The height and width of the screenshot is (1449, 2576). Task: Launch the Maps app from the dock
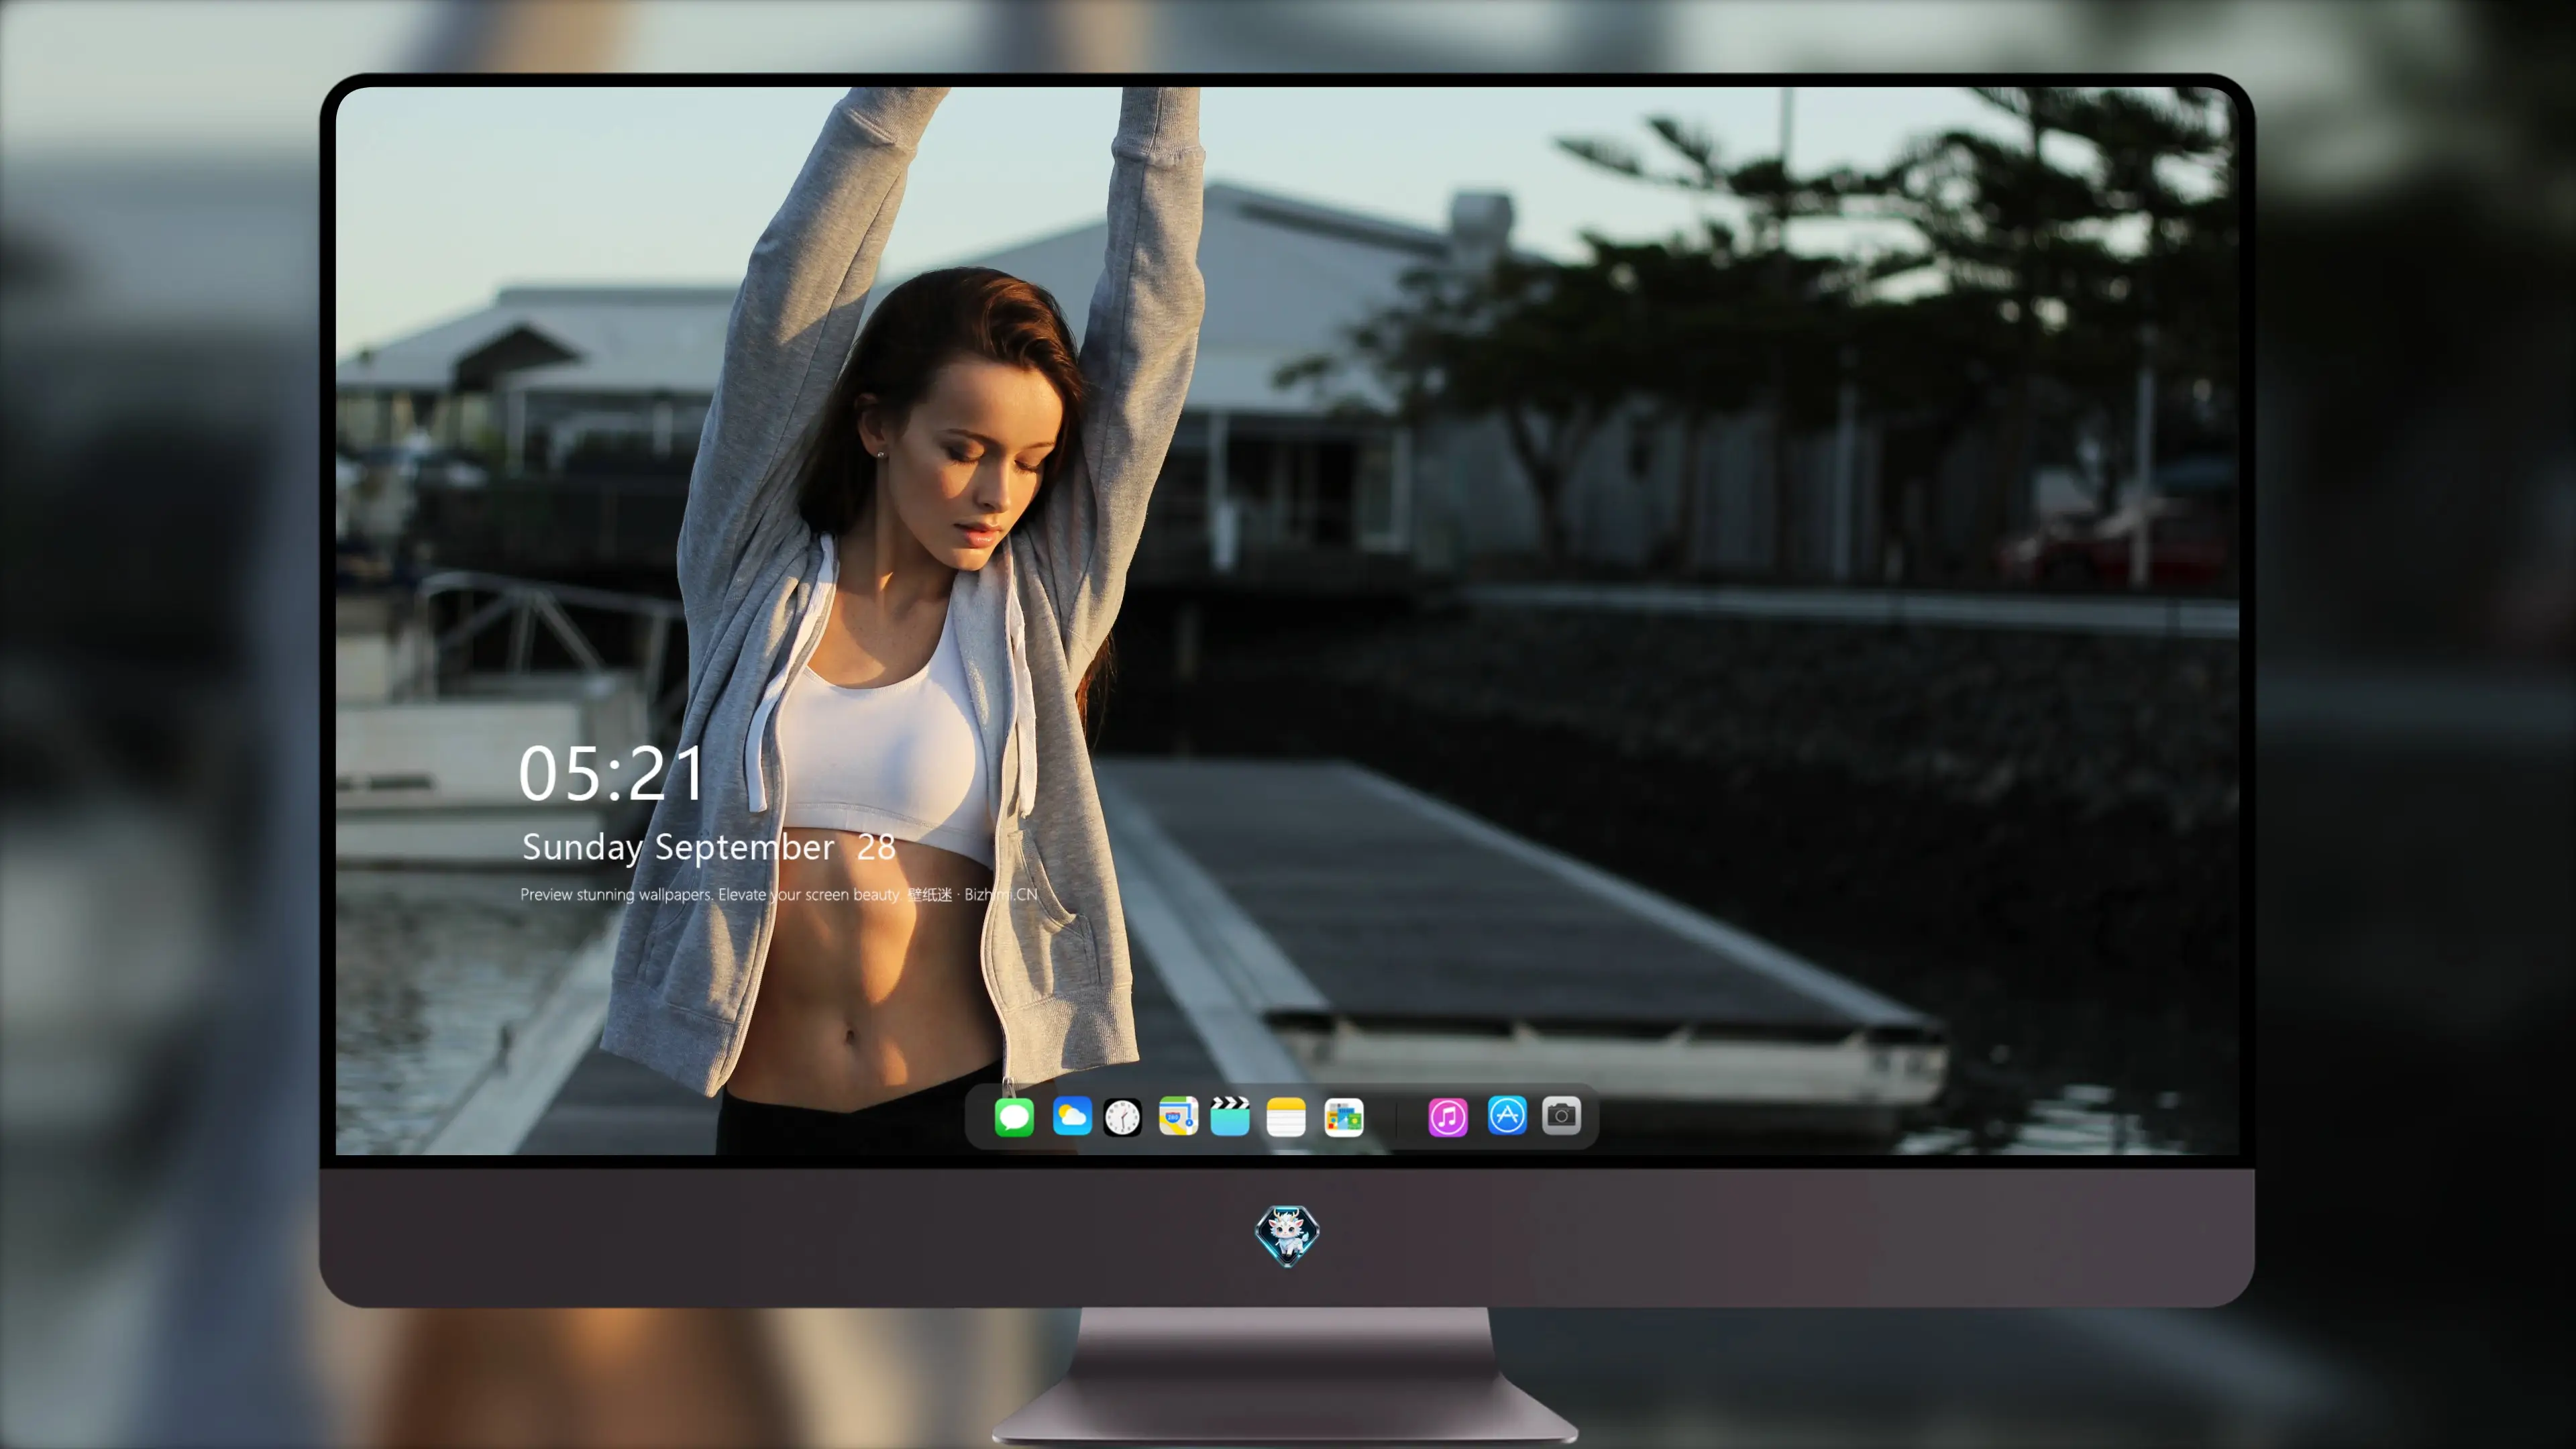point(1178,1116)
